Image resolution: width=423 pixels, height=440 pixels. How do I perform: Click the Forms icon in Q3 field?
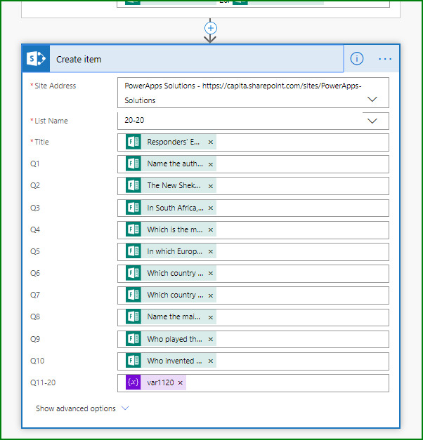click(x=134, y=208)
